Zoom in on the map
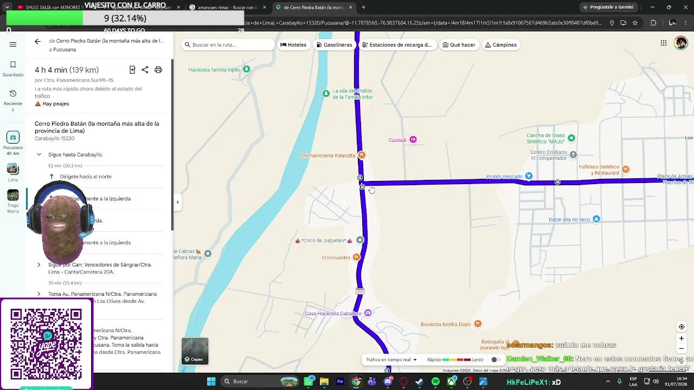This screenshot has height=390, width=694. 682,339
